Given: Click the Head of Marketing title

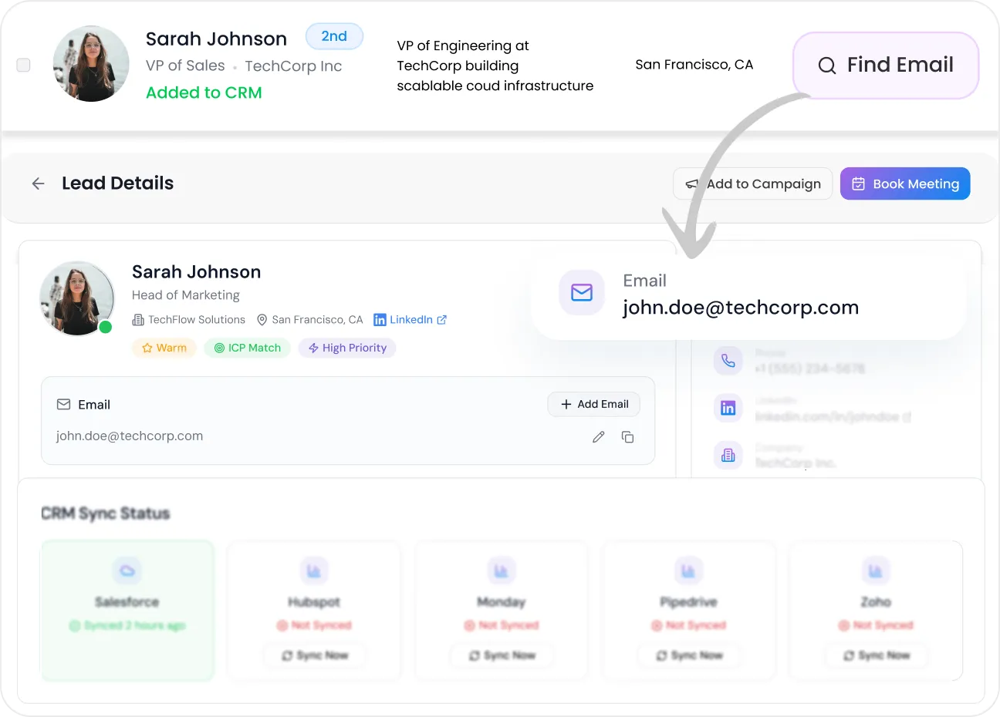Looking at the screenshot, I should click(x=186, y=295).
